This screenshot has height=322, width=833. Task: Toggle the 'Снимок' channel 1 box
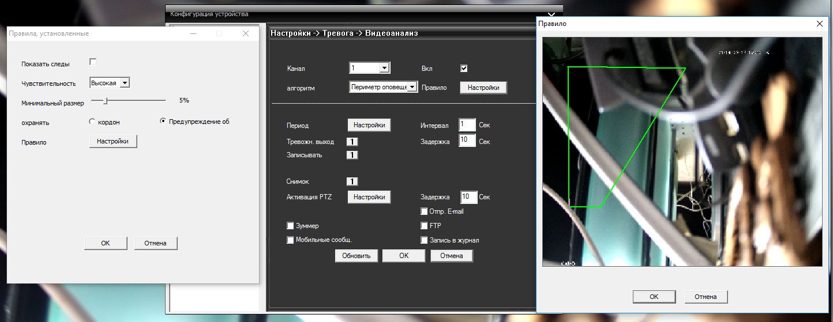point(352,181)
